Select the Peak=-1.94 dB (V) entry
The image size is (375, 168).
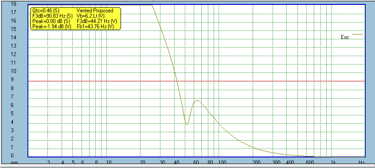tap(52, 27)
